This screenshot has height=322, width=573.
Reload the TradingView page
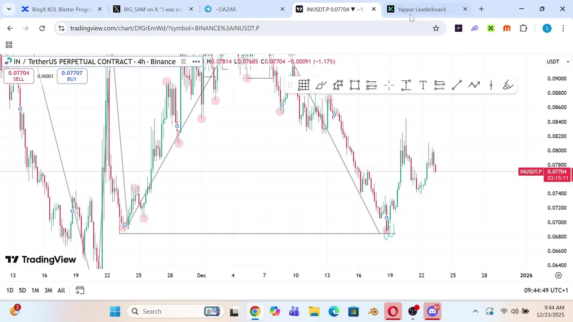point(42,28)
